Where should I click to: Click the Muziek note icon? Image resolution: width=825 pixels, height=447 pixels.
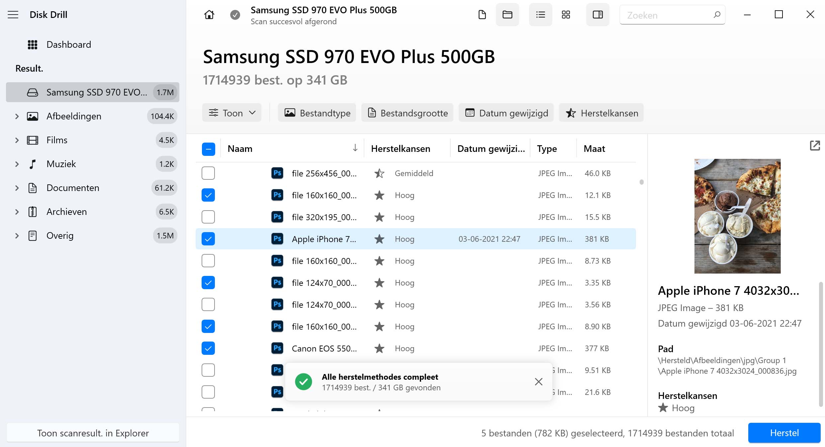pyautogui.click(x=32, y=164)
